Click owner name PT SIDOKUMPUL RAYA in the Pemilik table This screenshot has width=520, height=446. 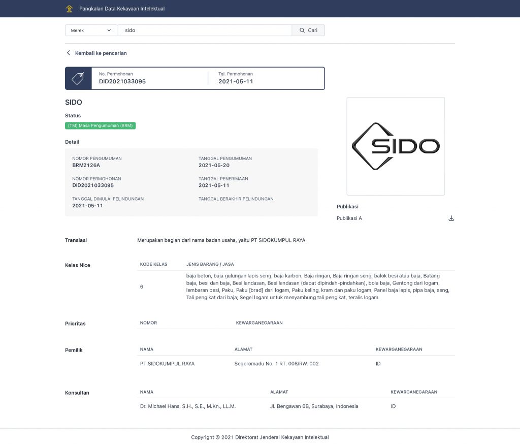pyautogui.click(x=167, y=364)
